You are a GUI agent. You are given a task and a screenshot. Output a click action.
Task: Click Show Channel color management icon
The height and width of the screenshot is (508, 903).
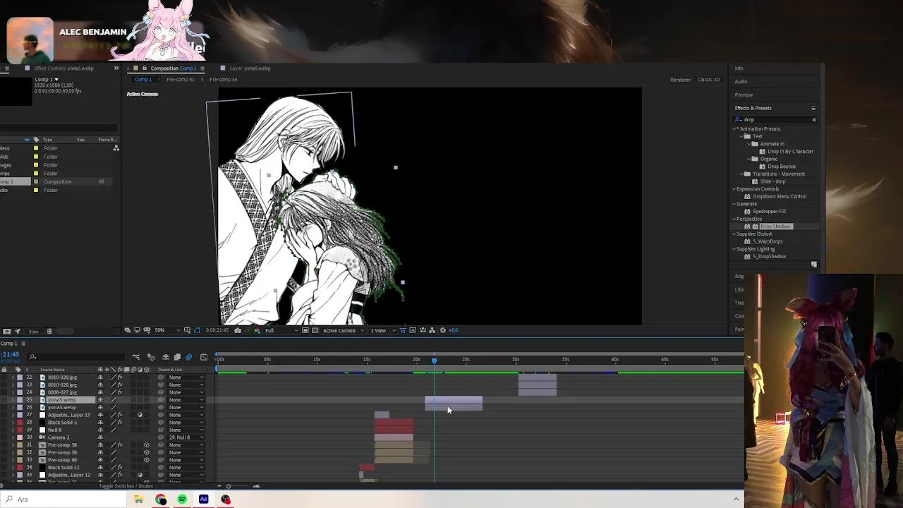point(257,330)
